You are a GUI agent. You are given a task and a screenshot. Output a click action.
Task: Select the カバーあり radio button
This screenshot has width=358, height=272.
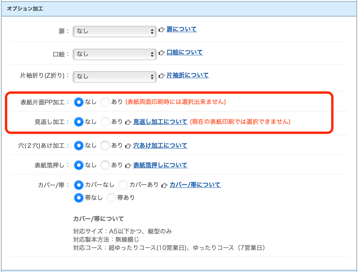(123, 185)
